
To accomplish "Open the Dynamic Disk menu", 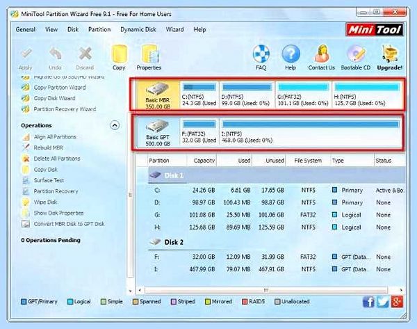I will pos(138,29).
